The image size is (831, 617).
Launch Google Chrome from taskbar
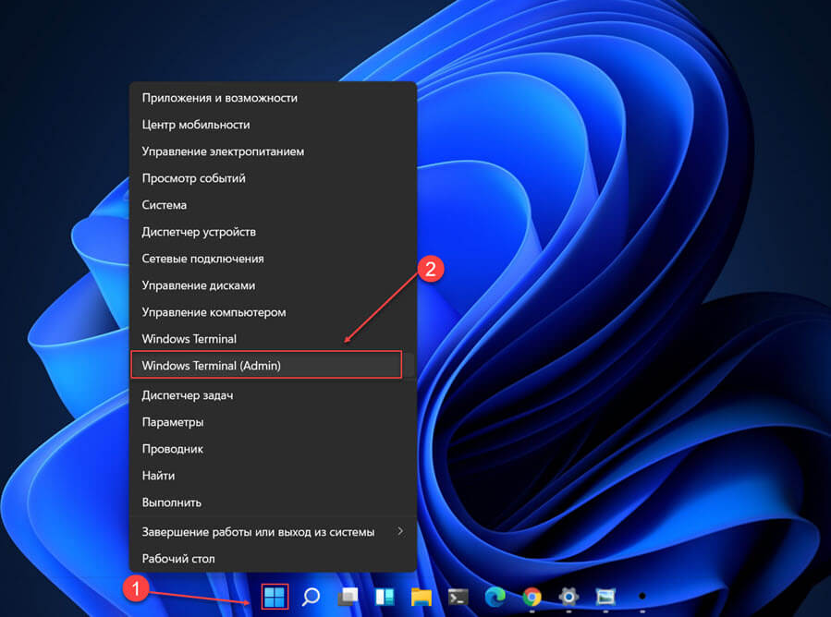point(532,597)
